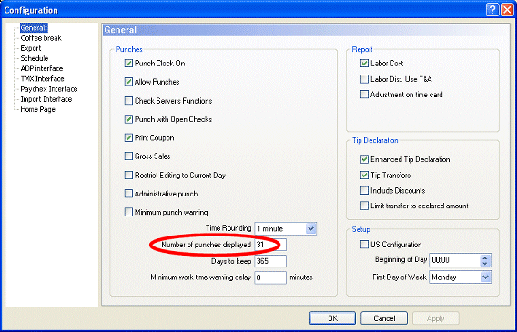Open ADP interface settings
The height and width of the screenshot is (332, 517).
coord(42,69)
